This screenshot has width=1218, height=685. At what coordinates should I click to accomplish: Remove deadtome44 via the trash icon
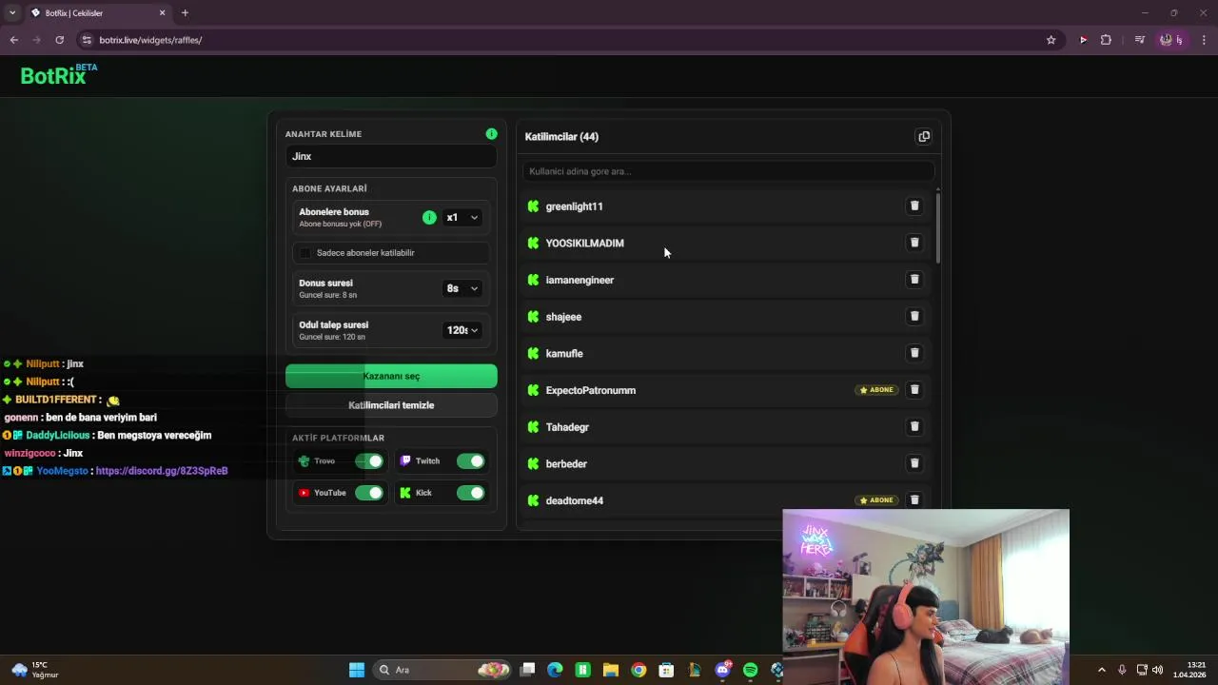914,500
